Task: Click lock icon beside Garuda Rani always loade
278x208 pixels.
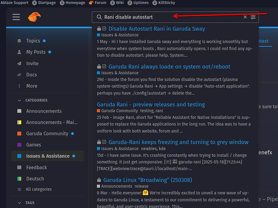Action: click(x=99, y=66)
